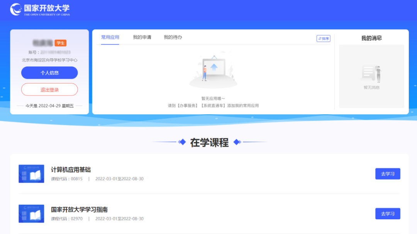Switch to the 我的申请 tab

[x=142, y=37]
